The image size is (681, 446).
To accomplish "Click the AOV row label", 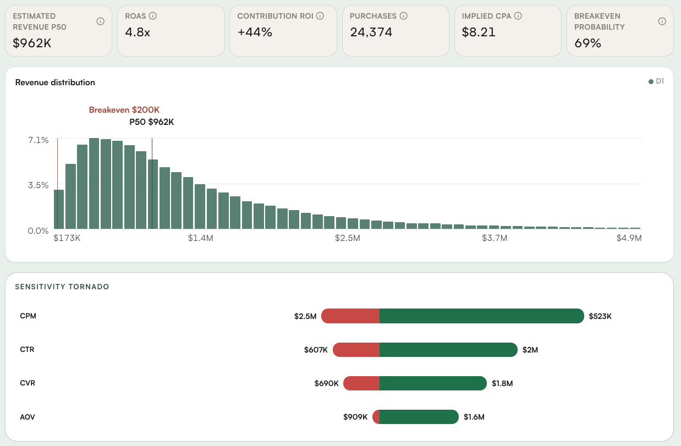I will point(28,417).
